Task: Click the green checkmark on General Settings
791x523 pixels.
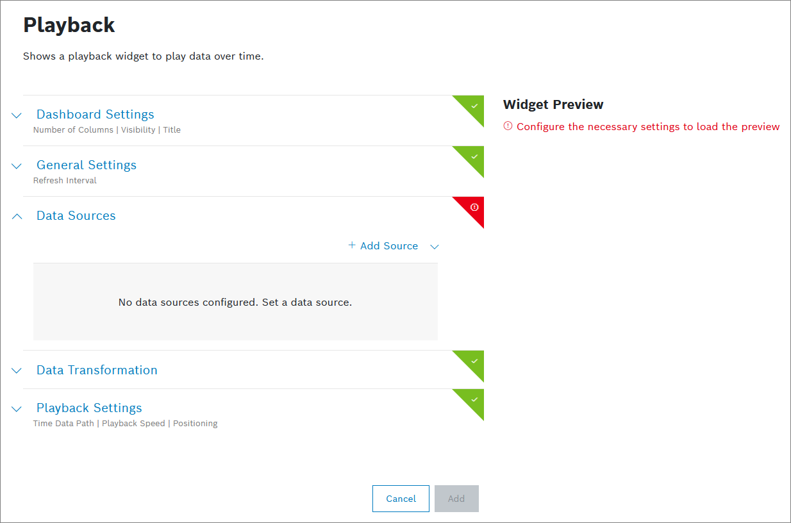Action: coord(474,156)
